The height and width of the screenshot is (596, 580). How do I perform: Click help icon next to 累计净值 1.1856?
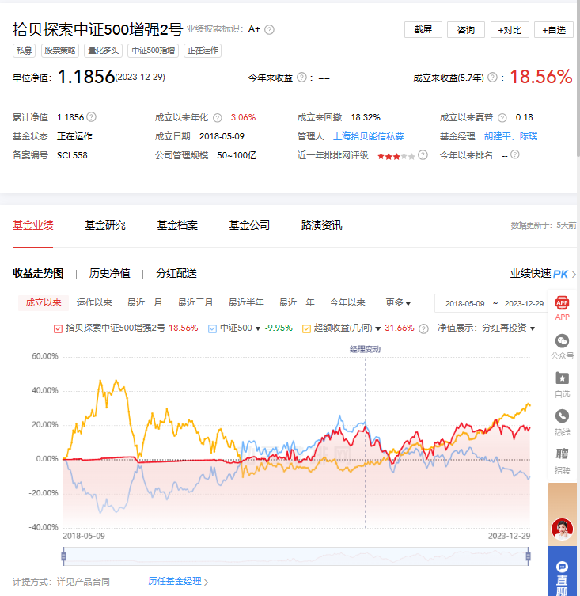(x=91, y=116)
